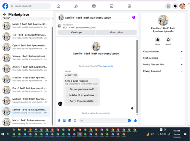This screenshot has width=190, height=141.
Task: Attach a photo with the image icon
Action: [64, 120]
